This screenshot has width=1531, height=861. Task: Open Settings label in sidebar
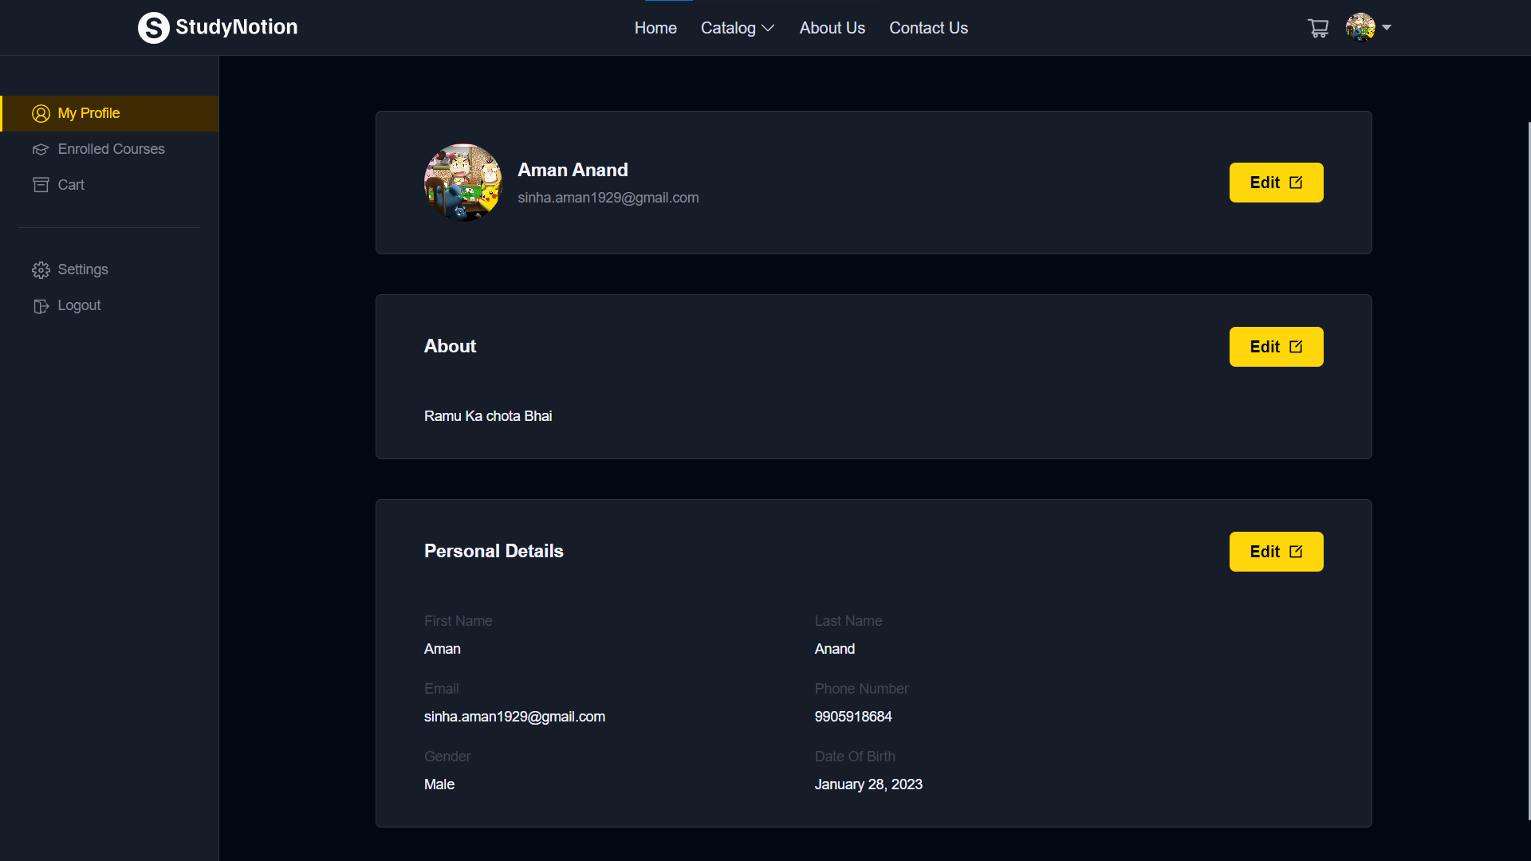click(83, 269)
